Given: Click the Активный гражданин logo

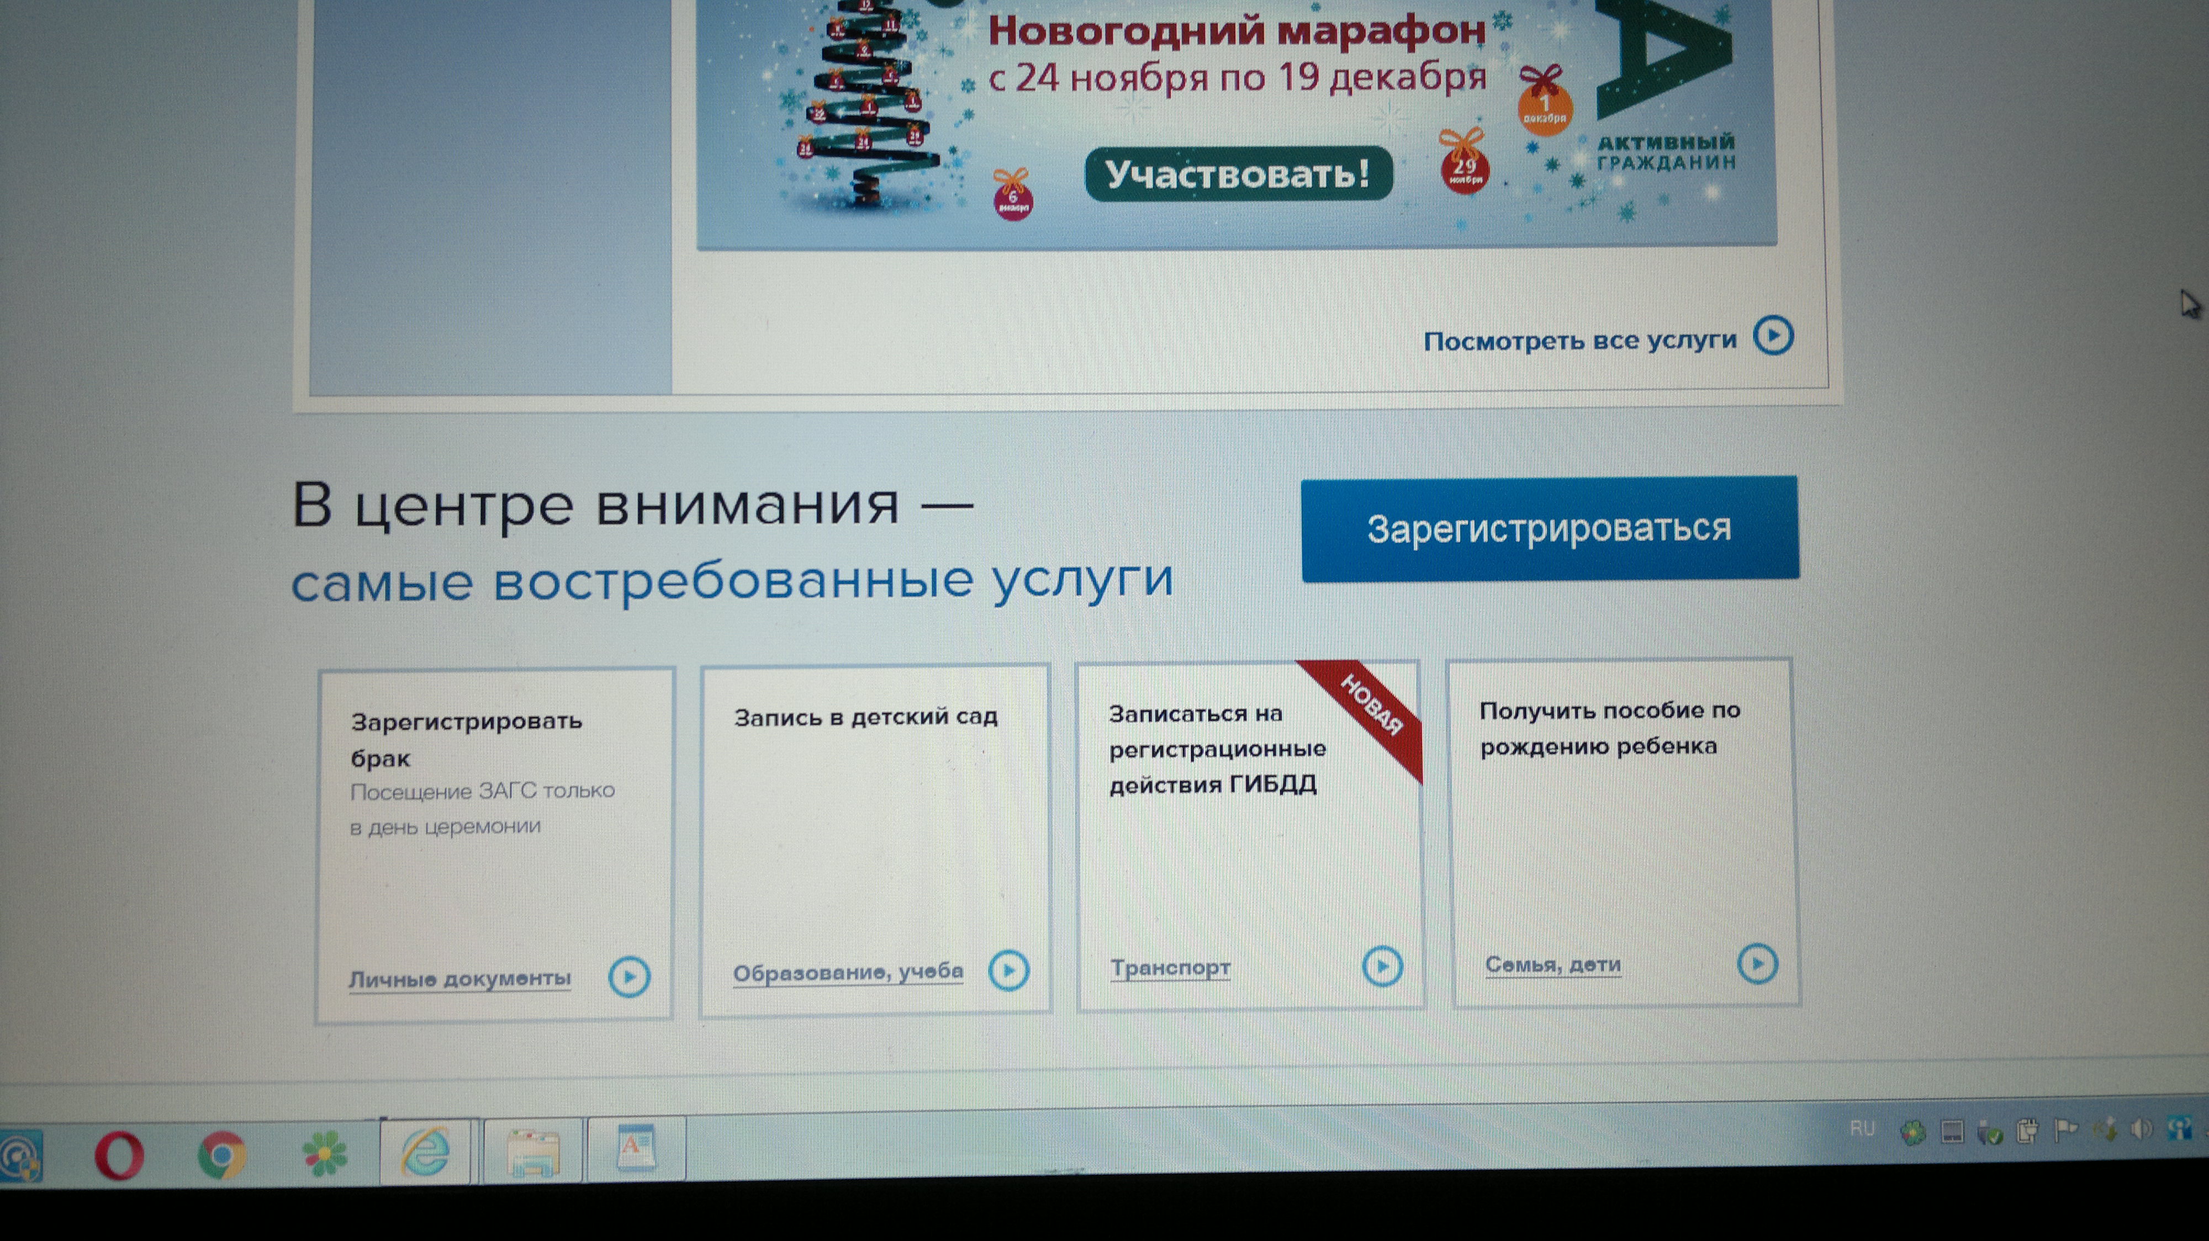Looking at the screenshot, I should pos(1666,86).
